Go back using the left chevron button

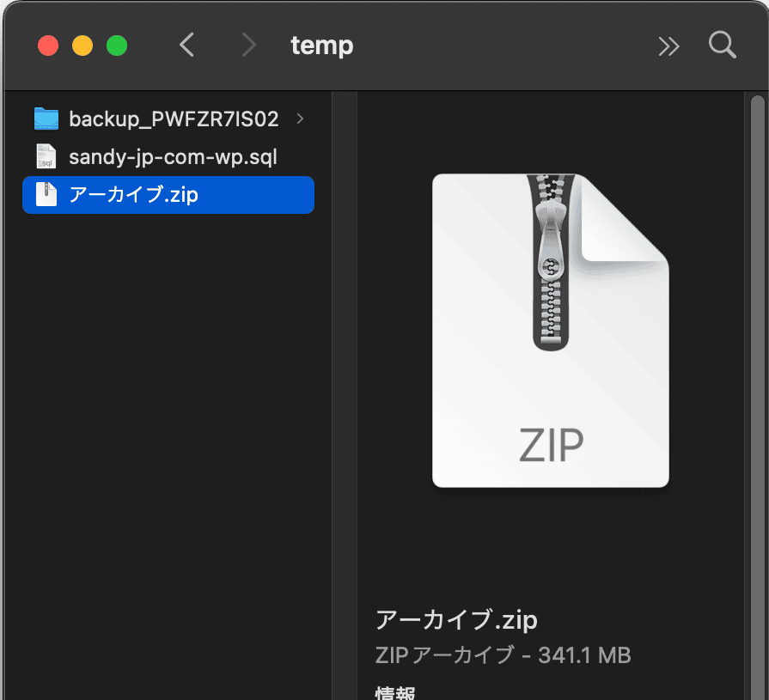click(186, 46)
